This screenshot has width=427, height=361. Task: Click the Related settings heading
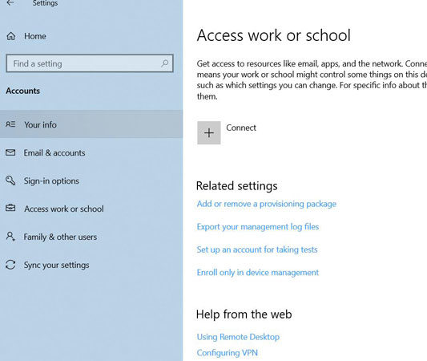[x=236, y=186]
